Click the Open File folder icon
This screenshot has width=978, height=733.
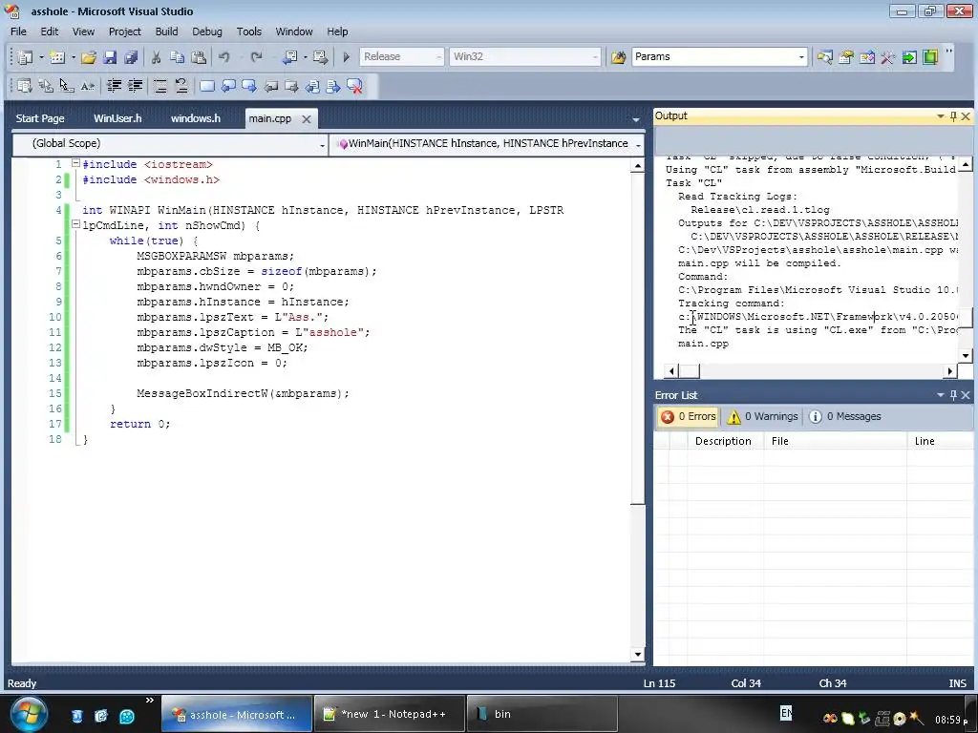[x=89, y=57]
